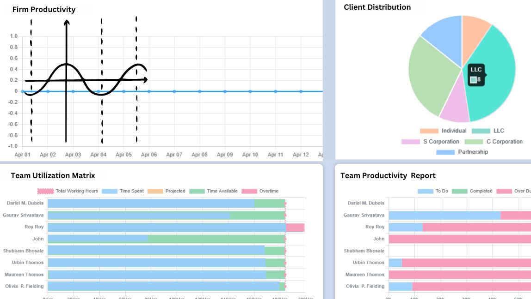
Task: Toggle the Time Available series visibility
Action: pyautogui.click(x=198, y=191)
